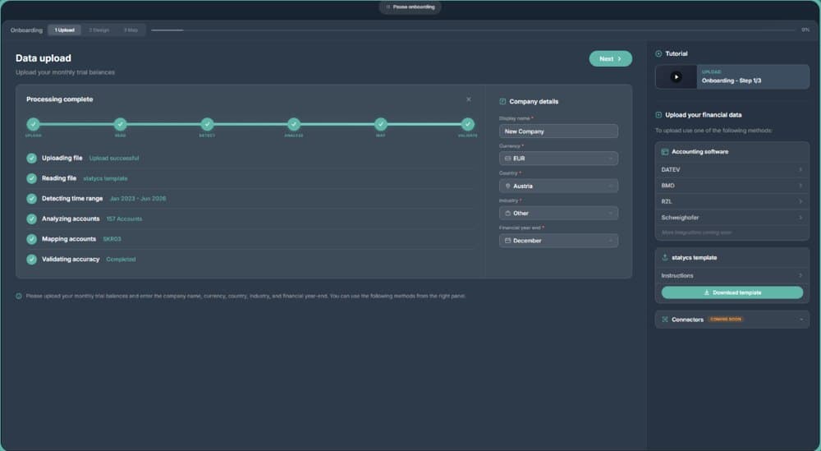This screenshot has height=451, width=821.
Task: Expand the Connectors section chevron
Action: coord(801,320)
